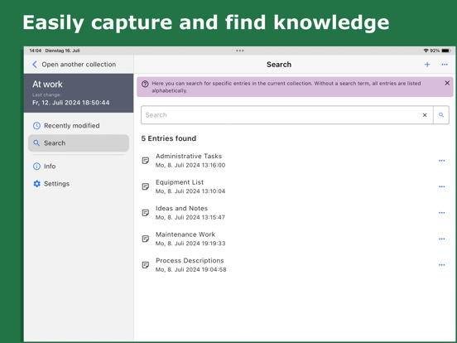
Task: Run search with the magnifier button
Action: click(x=441, y=115)
